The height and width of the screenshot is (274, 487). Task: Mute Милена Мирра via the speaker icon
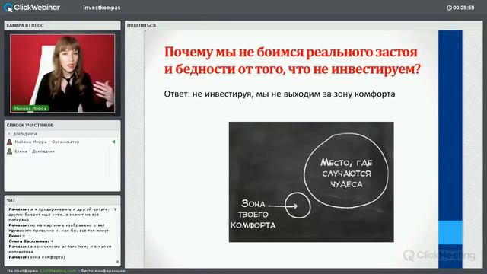coord(114,142)
